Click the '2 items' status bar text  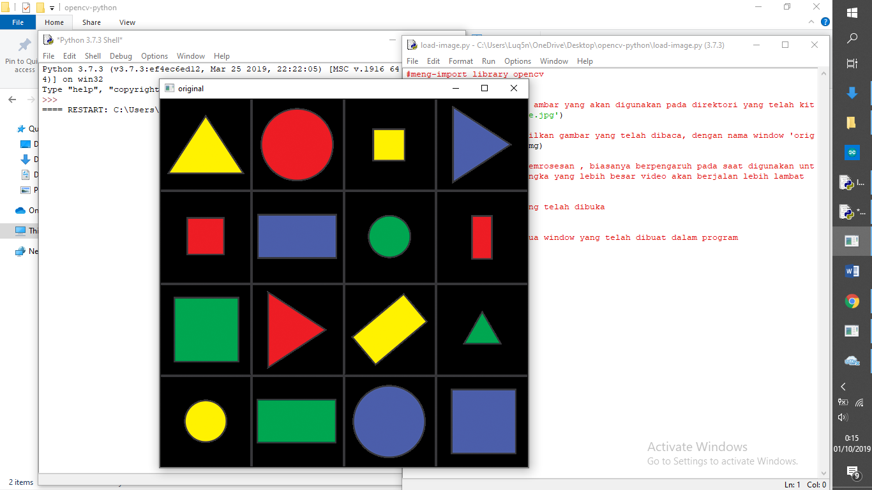coord(21,482)
